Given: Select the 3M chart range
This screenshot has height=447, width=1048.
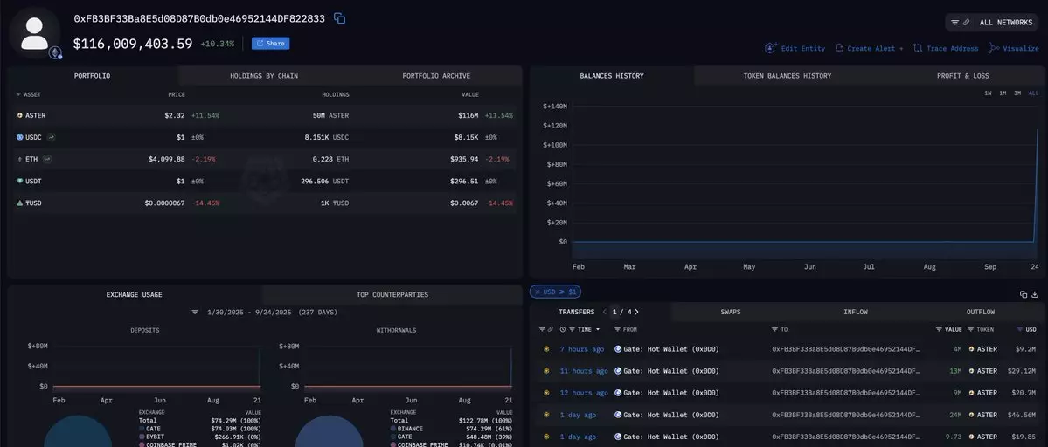Looking at the screenshot, I should (x=1017, y=93).
